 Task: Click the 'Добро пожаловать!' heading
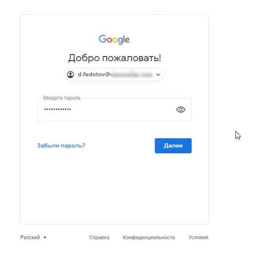tap(114, 58)
